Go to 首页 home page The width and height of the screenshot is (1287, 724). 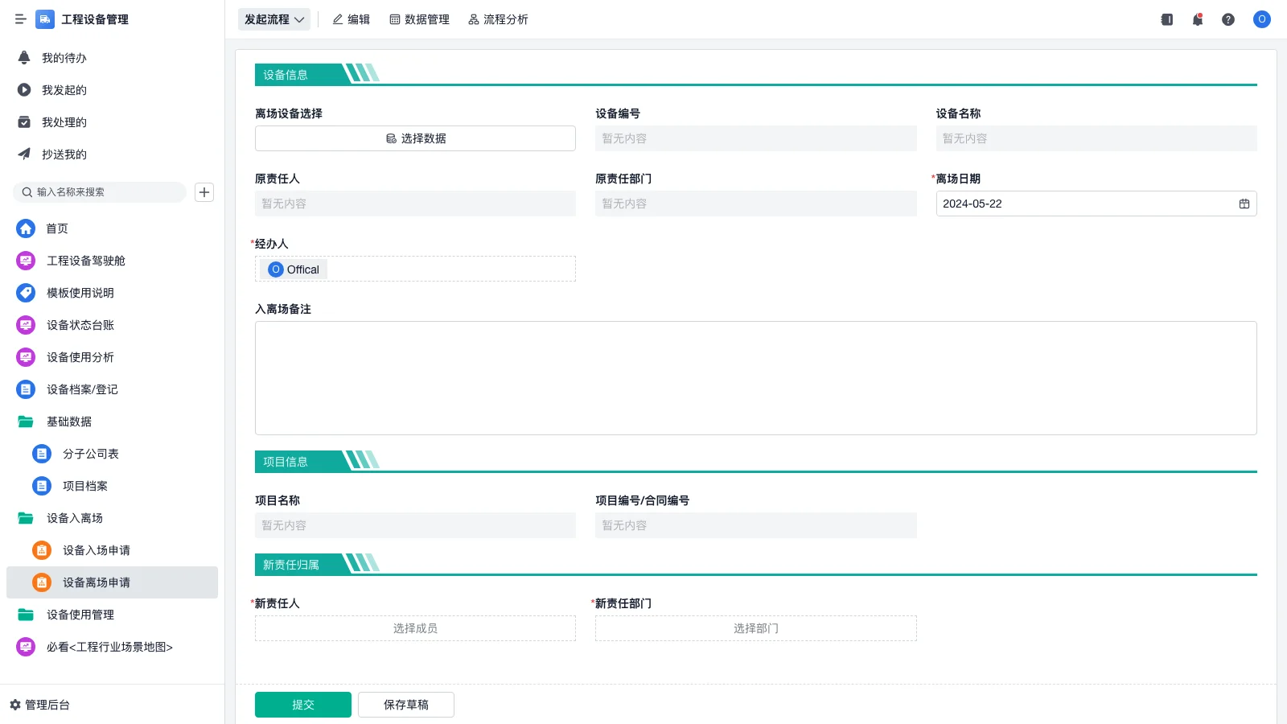tap(112, 228)
